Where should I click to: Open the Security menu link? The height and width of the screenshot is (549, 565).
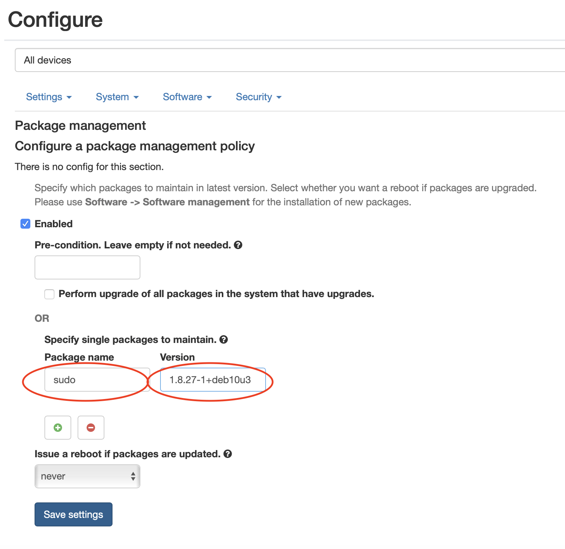(259, 97)
